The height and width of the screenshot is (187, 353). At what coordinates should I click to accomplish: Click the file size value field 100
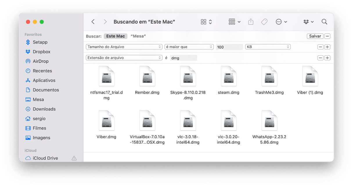(x=229, y=47)
